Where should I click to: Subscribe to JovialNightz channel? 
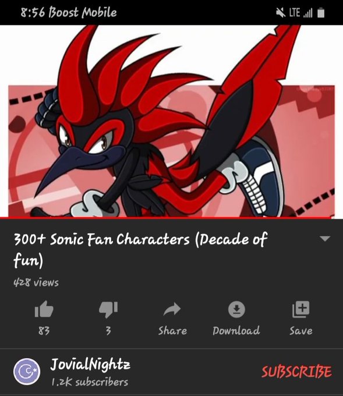click(296, 372)
